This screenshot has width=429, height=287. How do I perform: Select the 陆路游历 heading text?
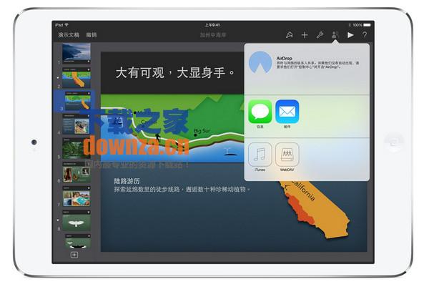[127, 181]
